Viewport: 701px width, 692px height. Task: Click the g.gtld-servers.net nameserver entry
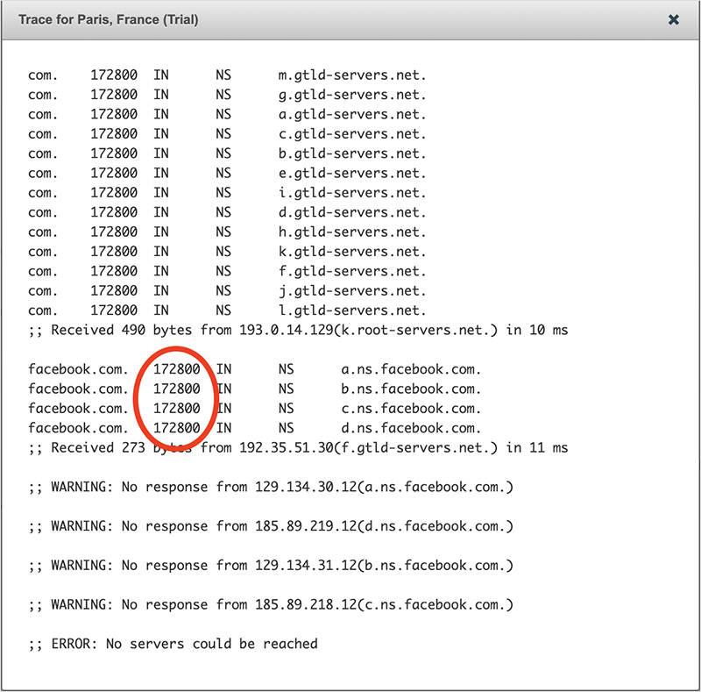351,95
